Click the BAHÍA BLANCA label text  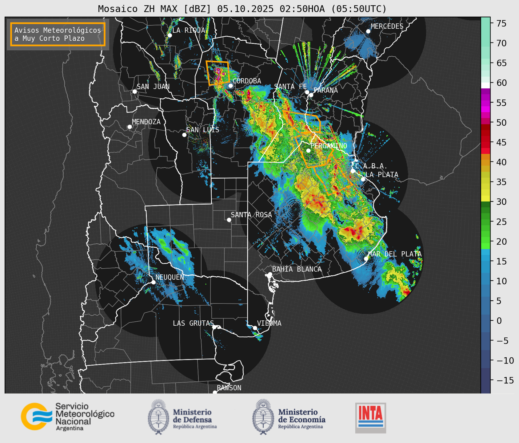(x=297, y=269)
